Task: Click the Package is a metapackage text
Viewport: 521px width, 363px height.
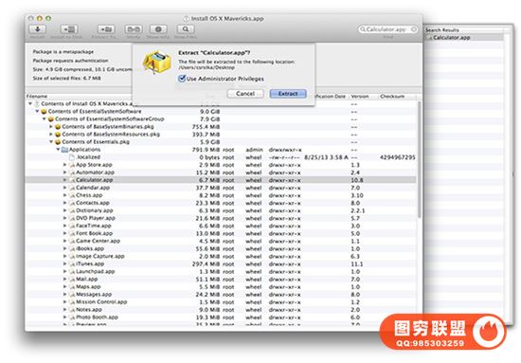Action: click(63, 52)
